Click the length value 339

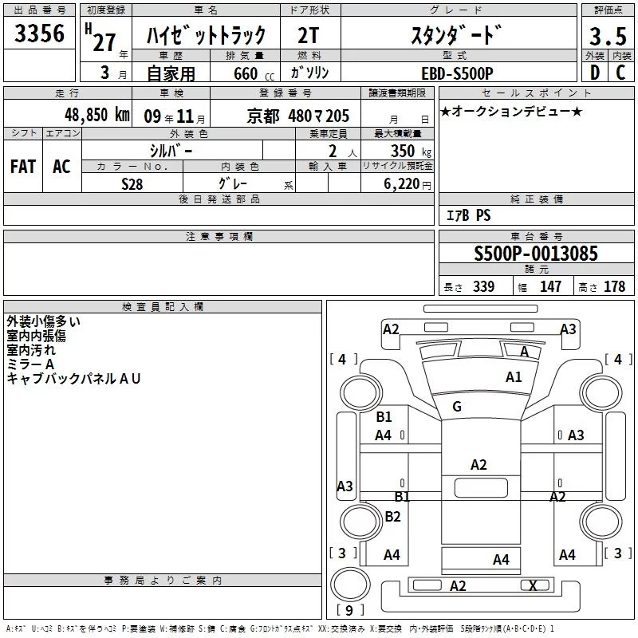(483, 287)
